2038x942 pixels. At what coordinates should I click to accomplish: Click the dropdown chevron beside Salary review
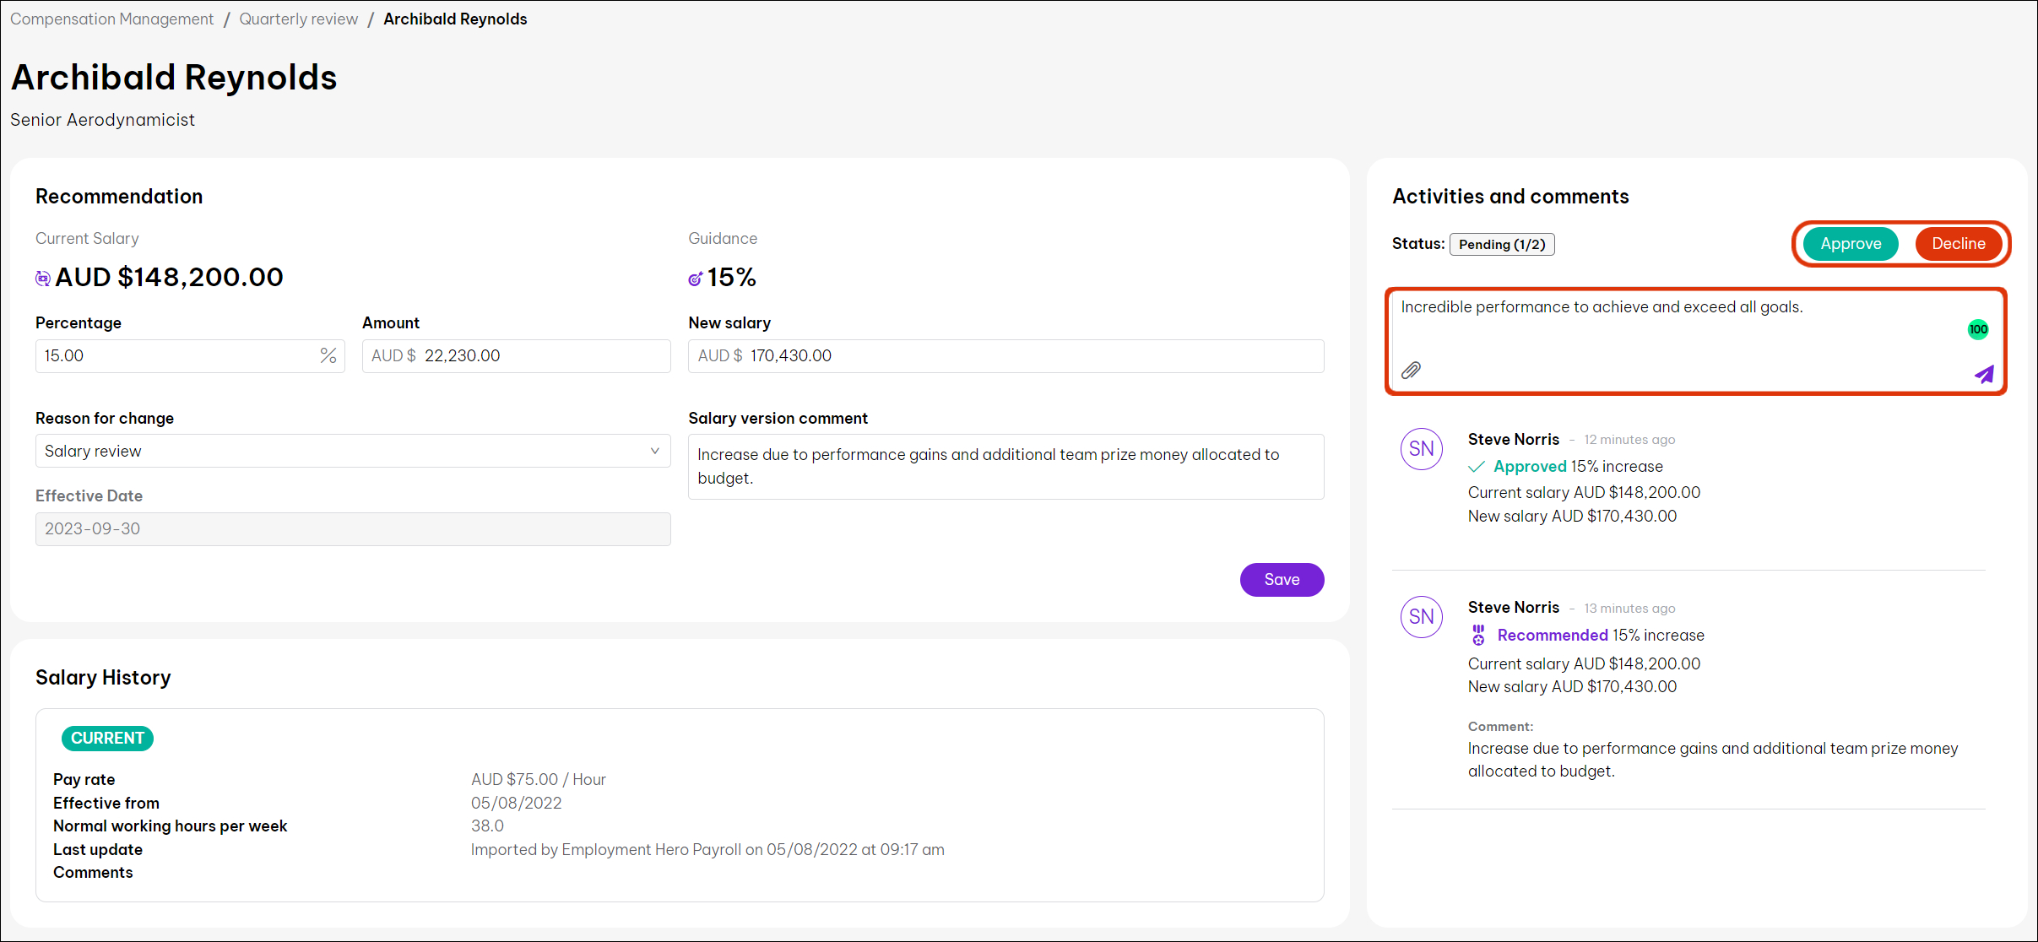pos(654,452)
